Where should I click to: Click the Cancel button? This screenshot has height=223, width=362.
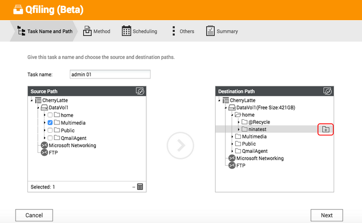pyautogui.click(x=34, y=215)
